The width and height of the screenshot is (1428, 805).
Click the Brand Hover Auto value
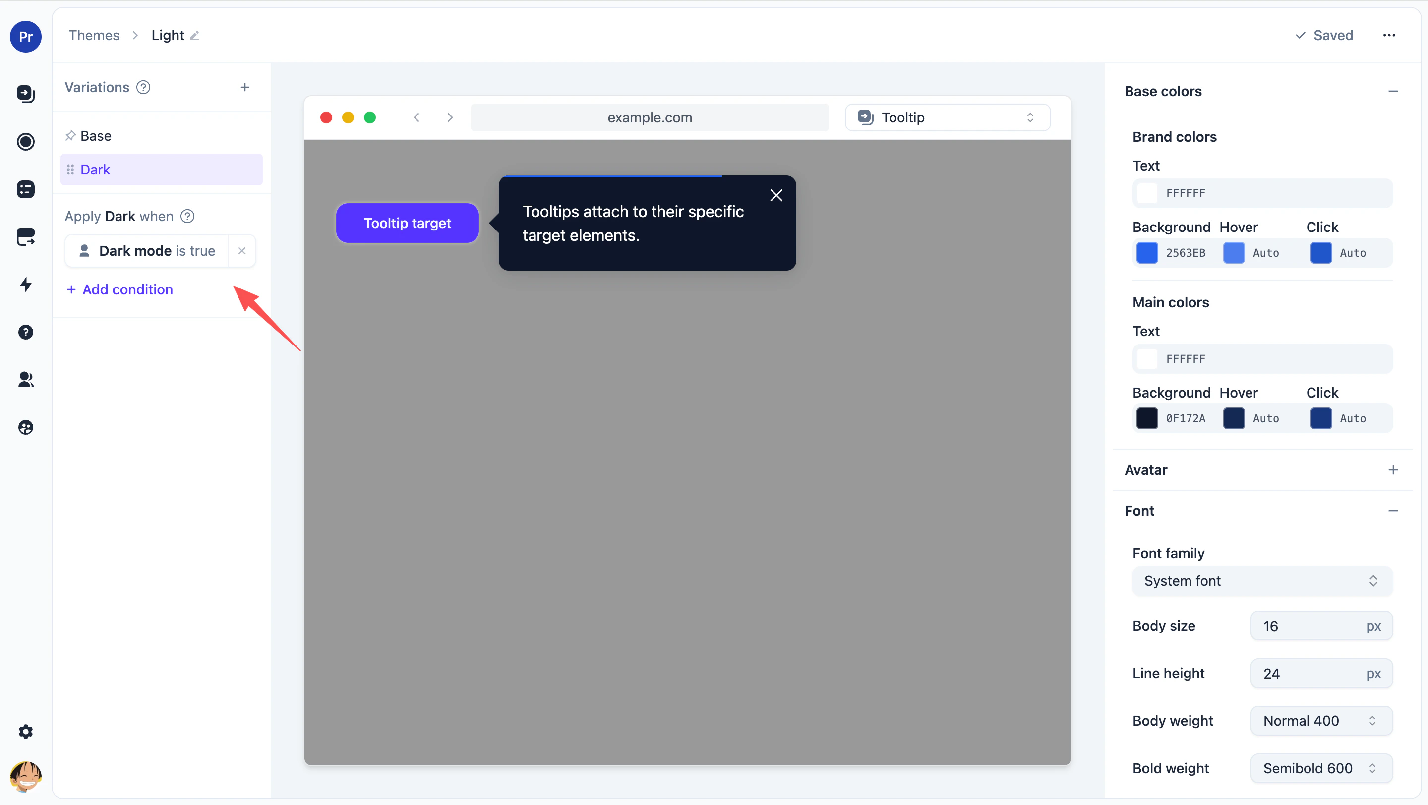(x=1265, y=253)
